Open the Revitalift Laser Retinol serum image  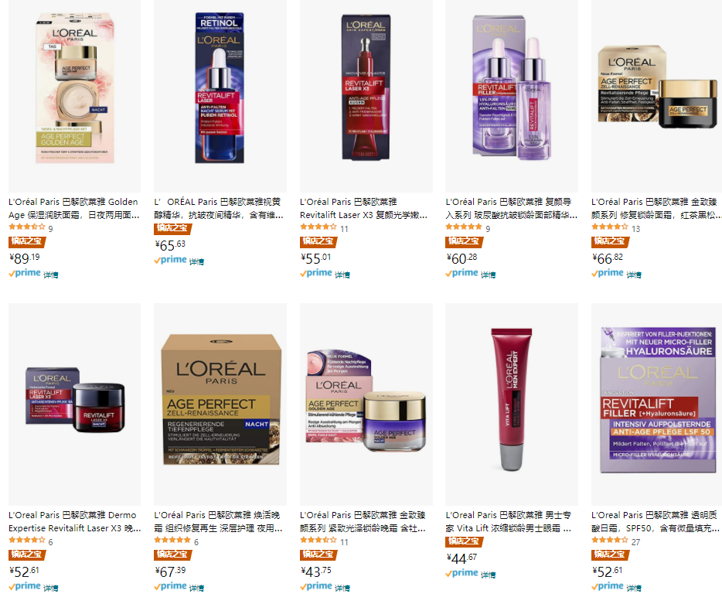pos(220,88)
